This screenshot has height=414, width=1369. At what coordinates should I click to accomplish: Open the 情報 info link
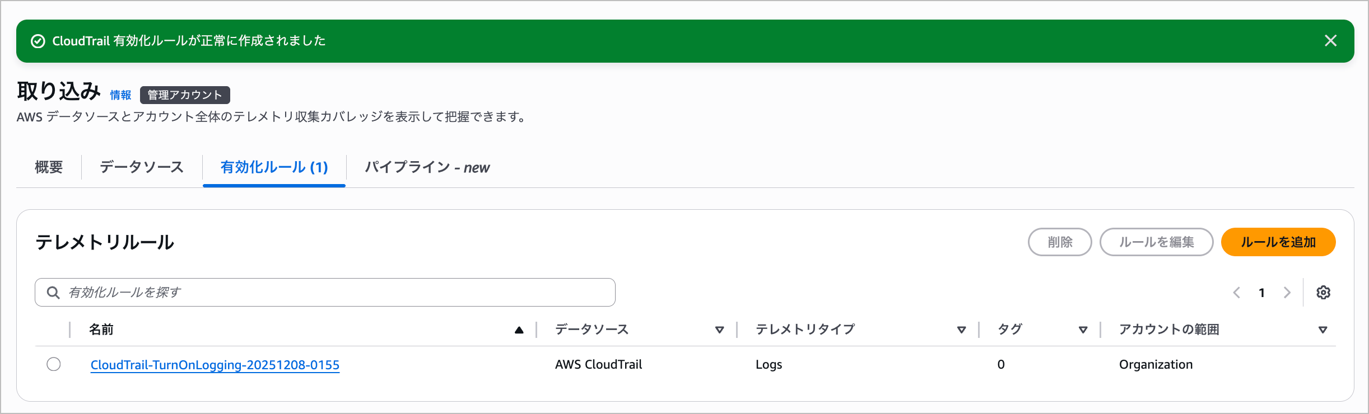tap(120, 95)
